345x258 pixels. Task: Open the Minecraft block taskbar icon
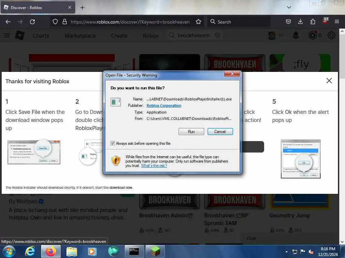click(155, 251)
